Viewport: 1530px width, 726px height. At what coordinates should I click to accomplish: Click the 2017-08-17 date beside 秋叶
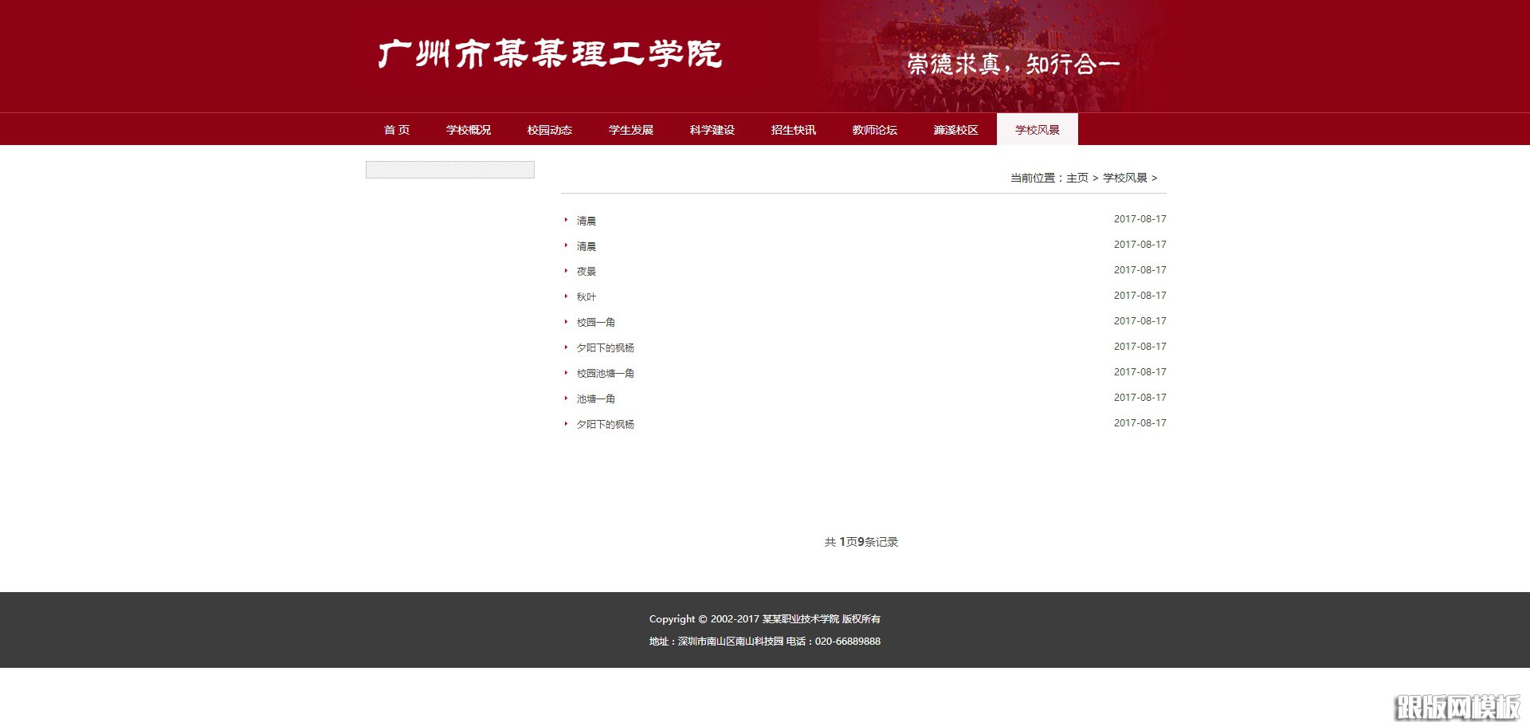click(x=1140, y=296)
